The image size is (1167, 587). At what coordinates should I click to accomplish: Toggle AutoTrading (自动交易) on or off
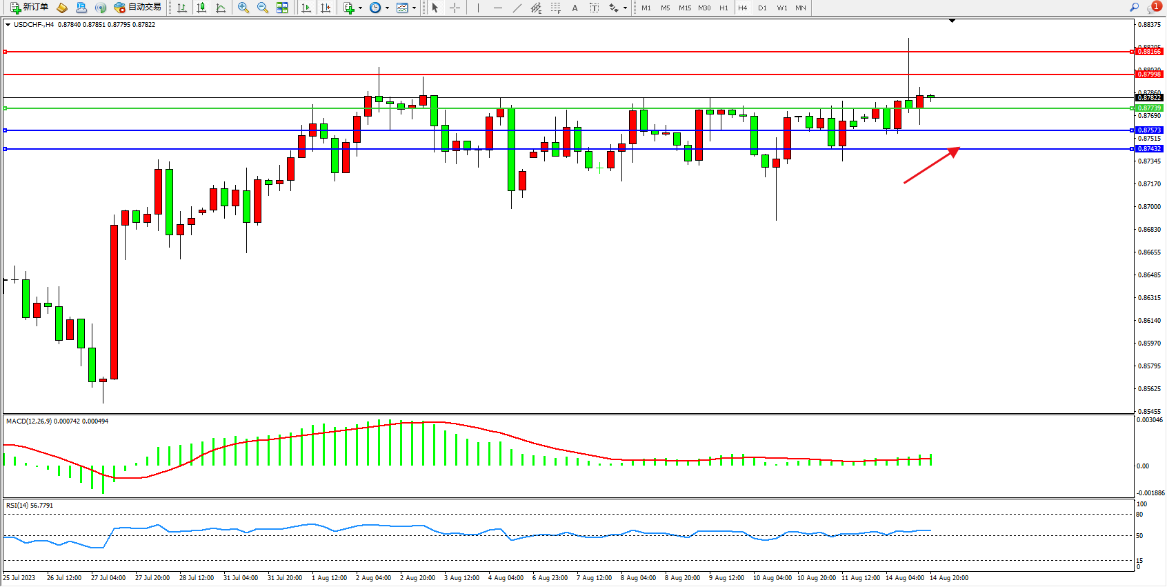point(138,8)
